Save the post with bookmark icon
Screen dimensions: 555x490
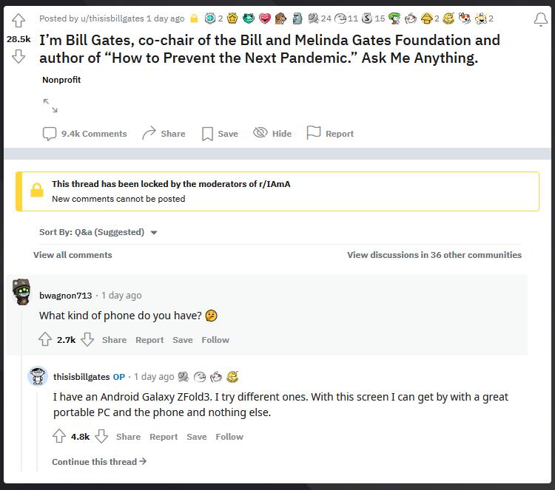(220, 134)
